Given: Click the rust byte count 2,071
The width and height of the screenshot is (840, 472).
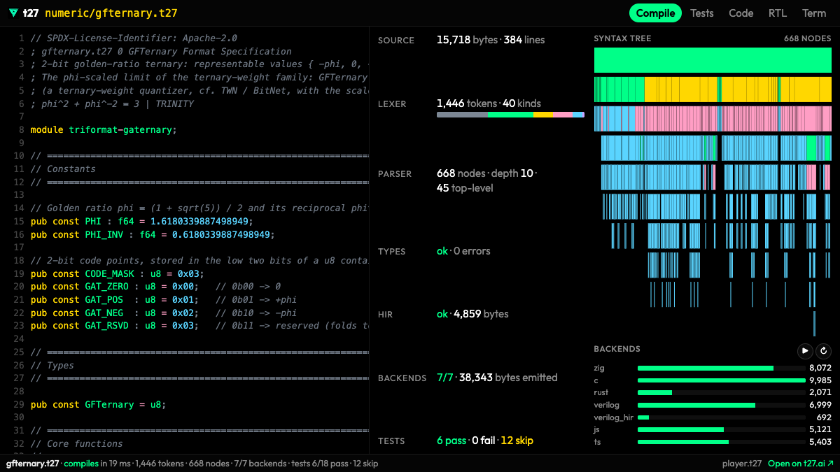Looking at the screenshot, I should pos(820,393).
